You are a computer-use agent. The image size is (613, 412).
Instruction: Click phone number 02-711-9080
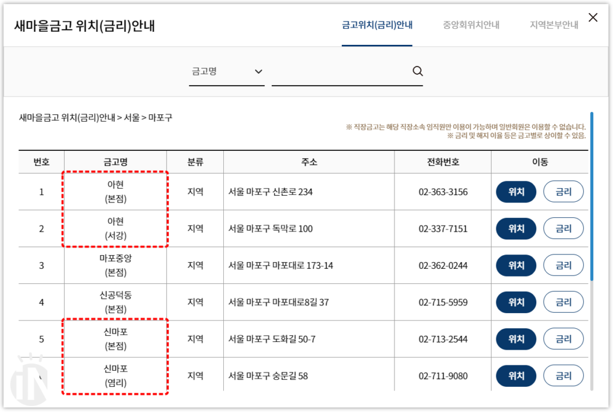pos(443,375)
